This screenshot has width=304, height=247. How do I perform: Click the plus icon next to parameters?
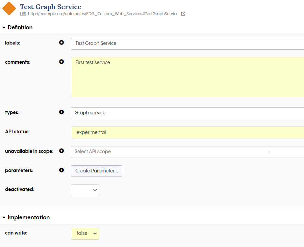[x=61, y=170]
